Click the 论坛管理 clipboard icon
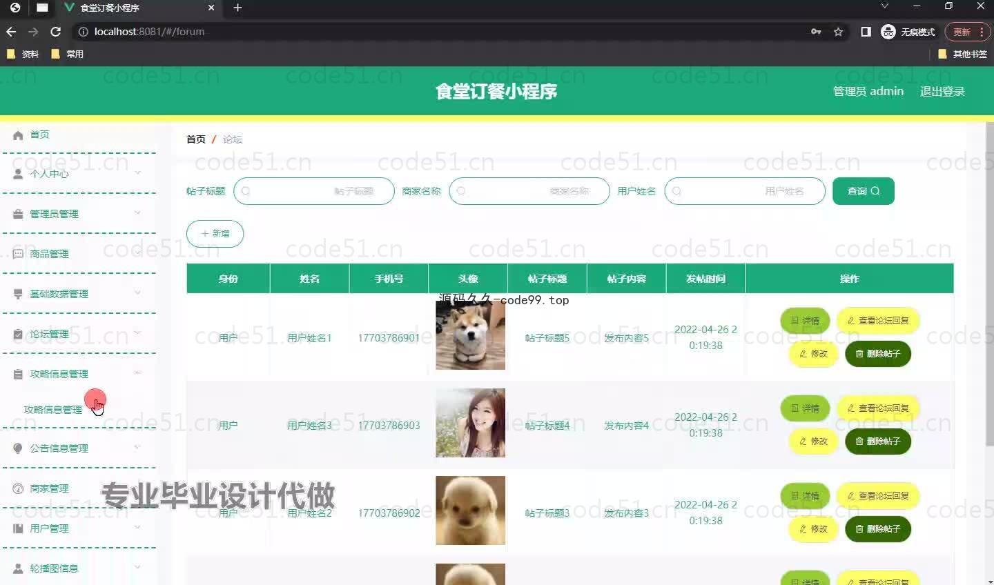 coord(18,334)
